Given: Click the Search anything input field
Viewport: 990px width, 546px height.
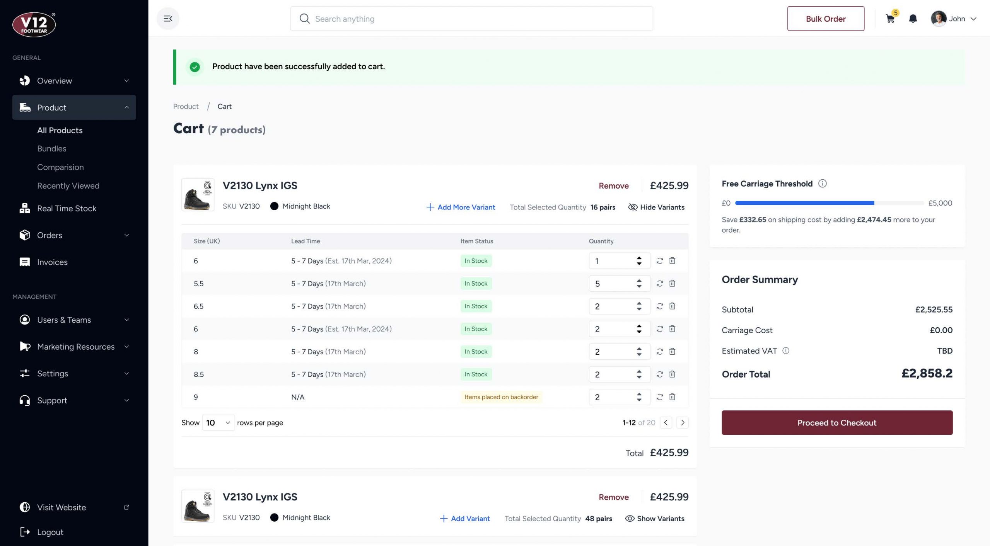Looking at the screenshot, I should (472, 19).
